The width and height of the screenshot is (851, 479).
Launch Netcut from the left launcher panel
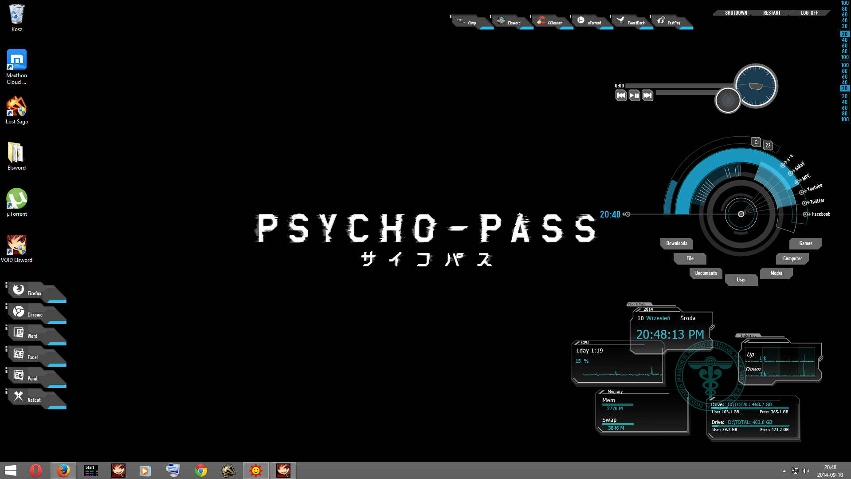(36, 399)
